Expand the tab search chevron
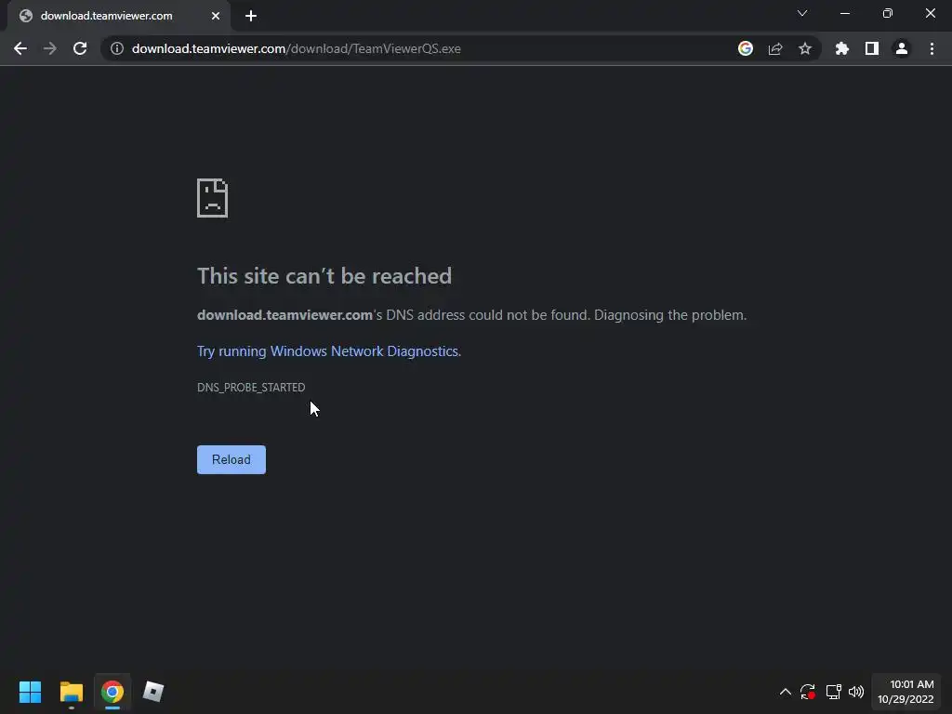Screen dimensions: 952x714 coord(802,13)
